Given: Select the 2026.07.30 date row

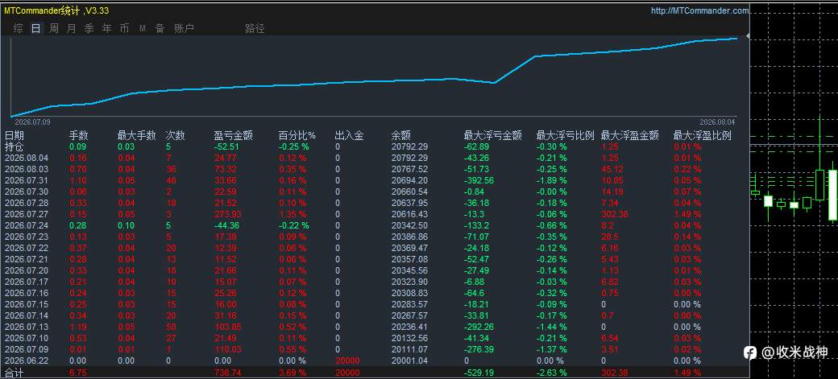Looking at the screenshot, I should 26,192.
